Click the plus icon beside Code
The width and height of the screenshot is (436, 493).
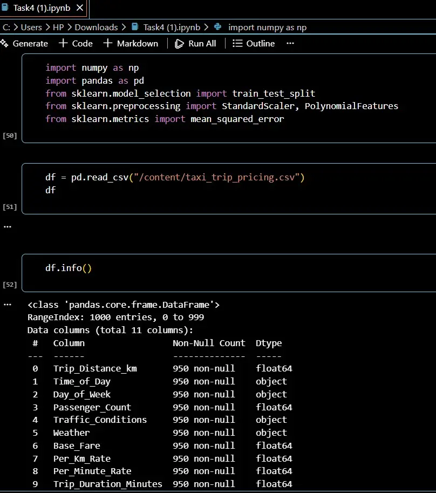click(x=63, y=43)
